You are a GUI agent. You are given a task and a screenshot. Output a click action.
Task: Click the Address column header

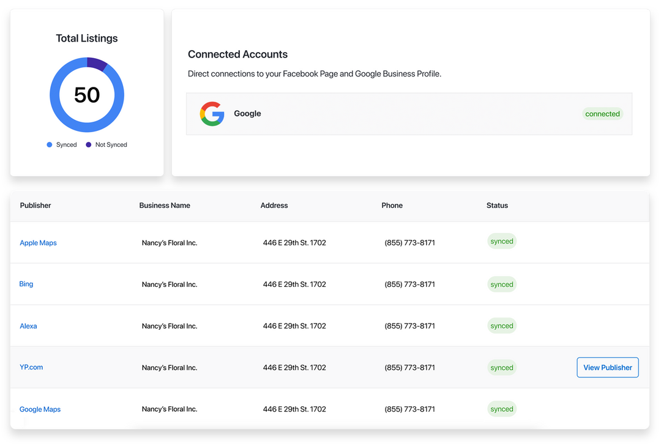(x=274, y=206)
